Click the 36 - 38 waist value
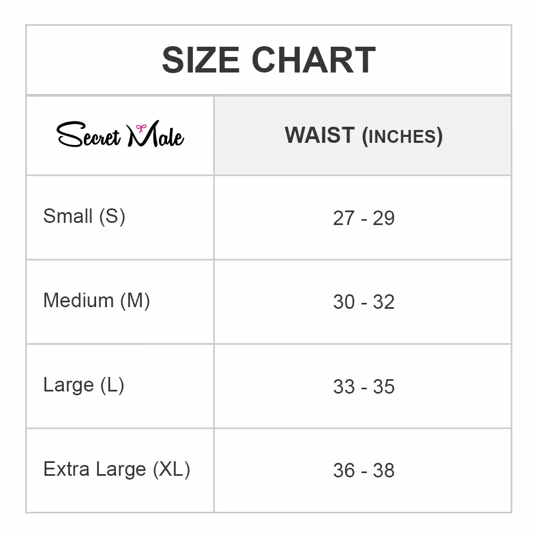Screen dimensions: 537x537 click(364, 470)
